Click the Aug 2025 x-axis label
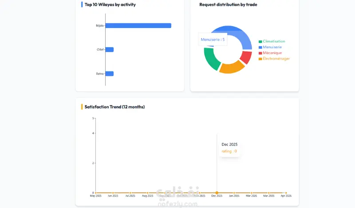The height and width of the screenshot is (208, 355). (147, 196)
